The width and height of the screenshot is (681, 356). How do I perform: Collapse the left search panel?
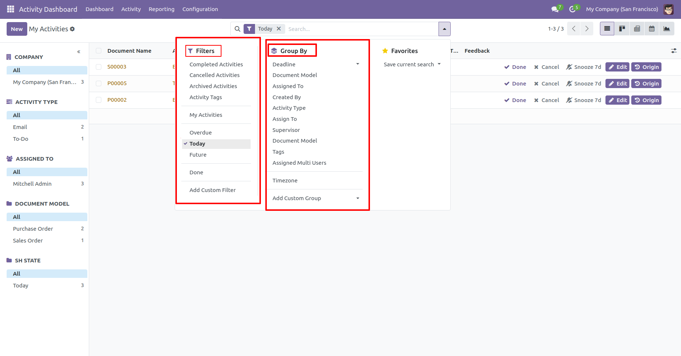[78, 52]
